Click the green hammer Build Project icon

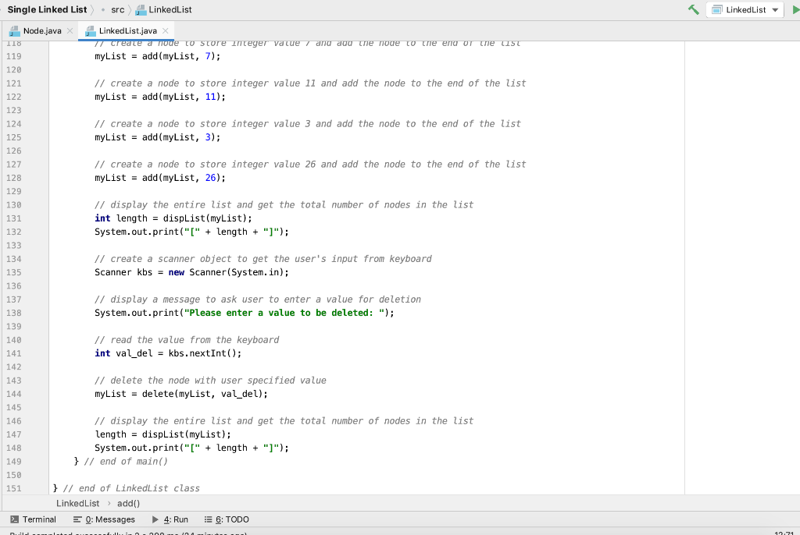point(694,9)
